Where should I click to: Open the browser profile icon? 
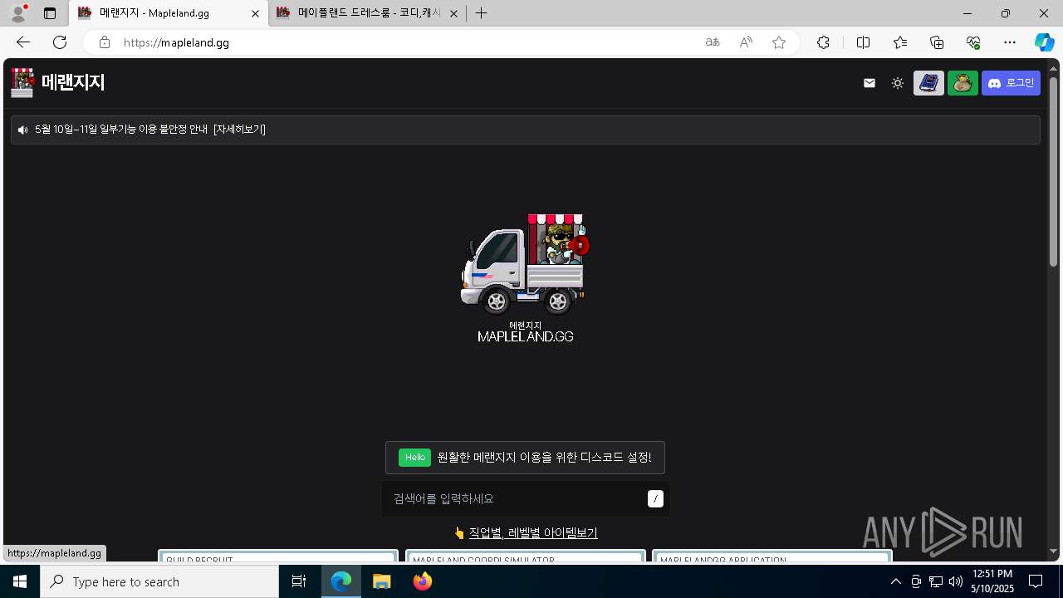point(18,13)
